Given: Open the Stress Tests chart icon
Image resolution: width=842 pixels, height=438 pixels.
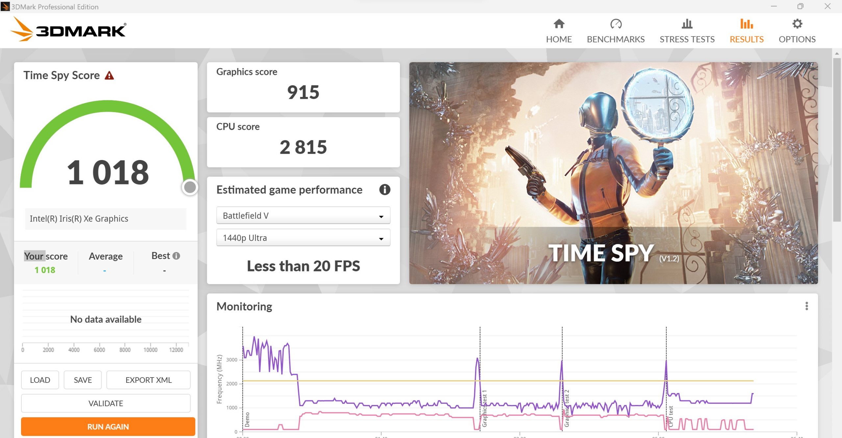Looking at the screenshot, I should (687, 24).
